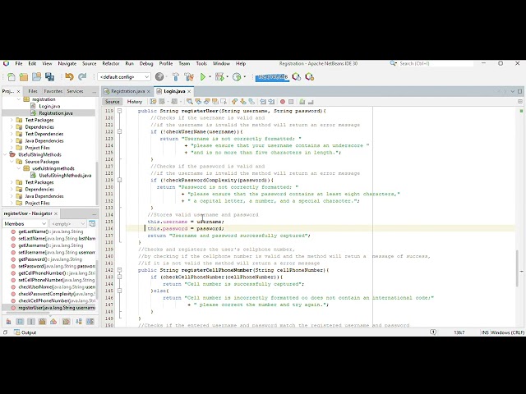
Task: Toggle Show Non-Public Members filter in Navigator
Action: click(x=42, y=322)
